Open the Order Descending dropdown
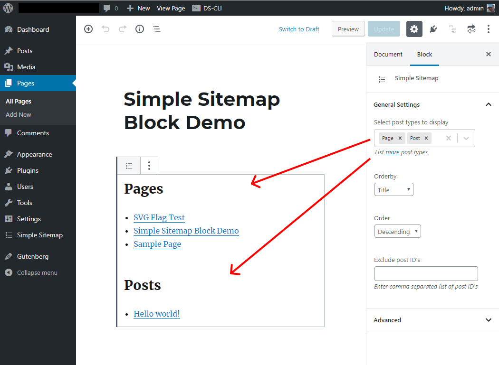 [x=397, y=232]
